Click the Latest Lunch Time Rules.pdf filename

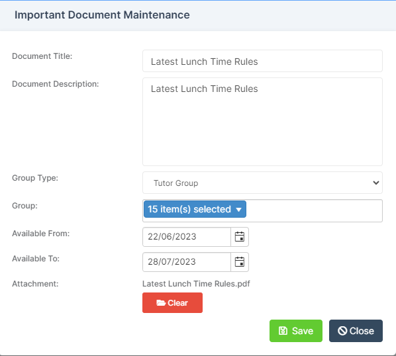pos(196,284)
